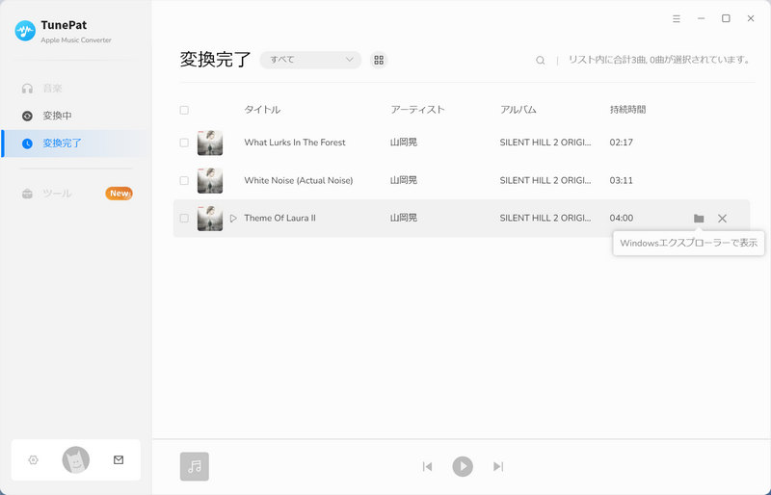Image resolution: width=771 pixels, height=495 pixels.
Task: Switch to the 変換中 sidebar item
Action: [x=76, y=116]
